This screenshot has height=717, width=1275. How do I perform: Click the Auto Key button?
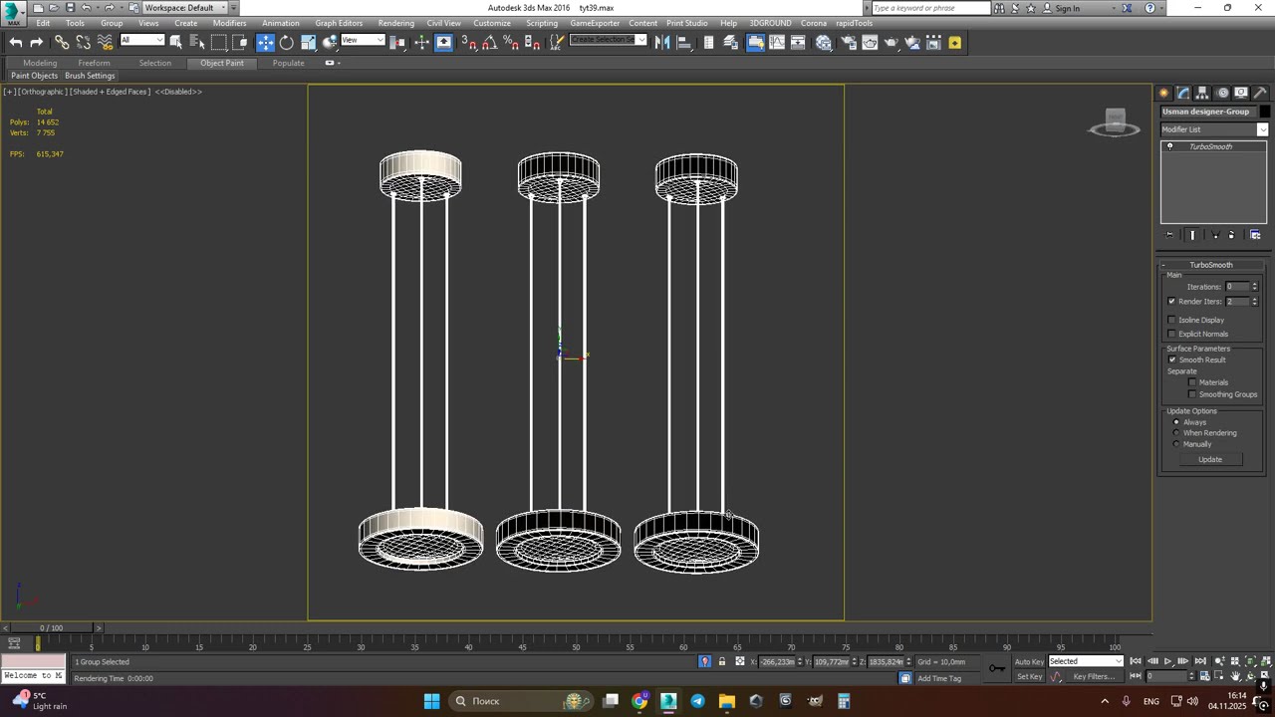(1029, 661)
